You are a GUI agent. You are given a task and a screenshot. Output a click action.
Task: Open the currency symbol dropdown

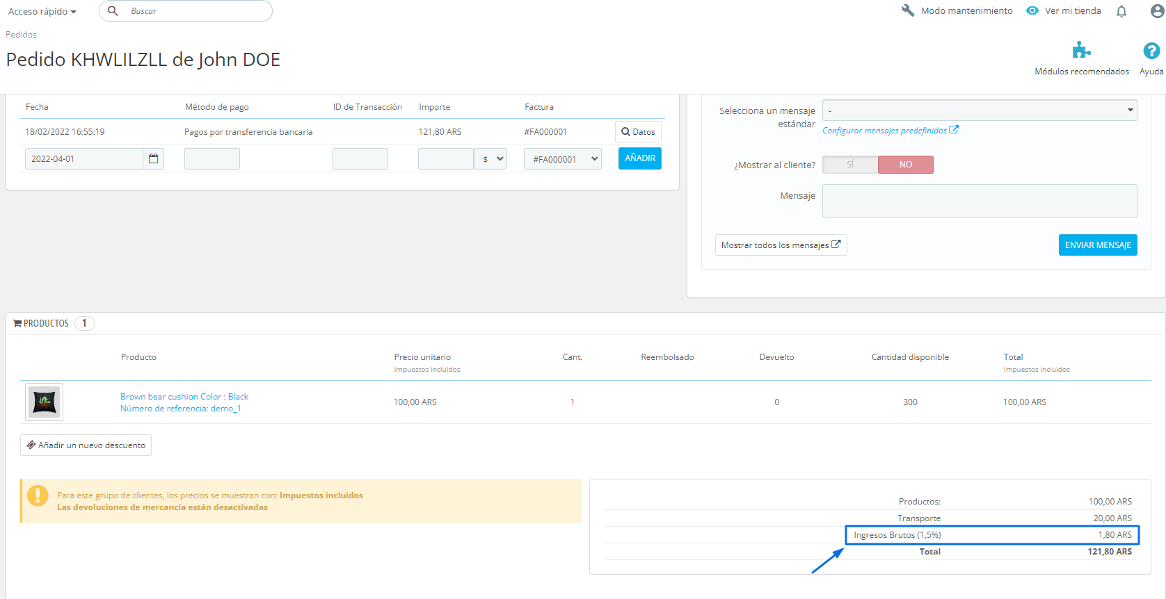tap(490, 159)
